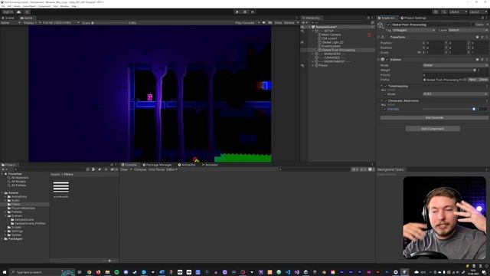Screen dimensions: 490x276
Task: Click the Transform component icon
Action: (383, 37)
